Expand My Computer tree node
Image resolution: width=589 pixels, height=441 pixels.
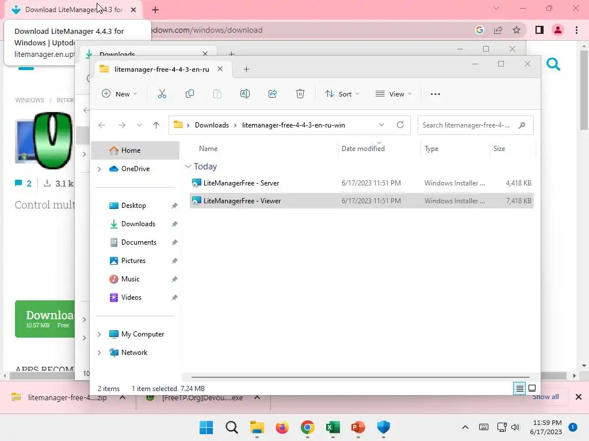coord(99,335)
